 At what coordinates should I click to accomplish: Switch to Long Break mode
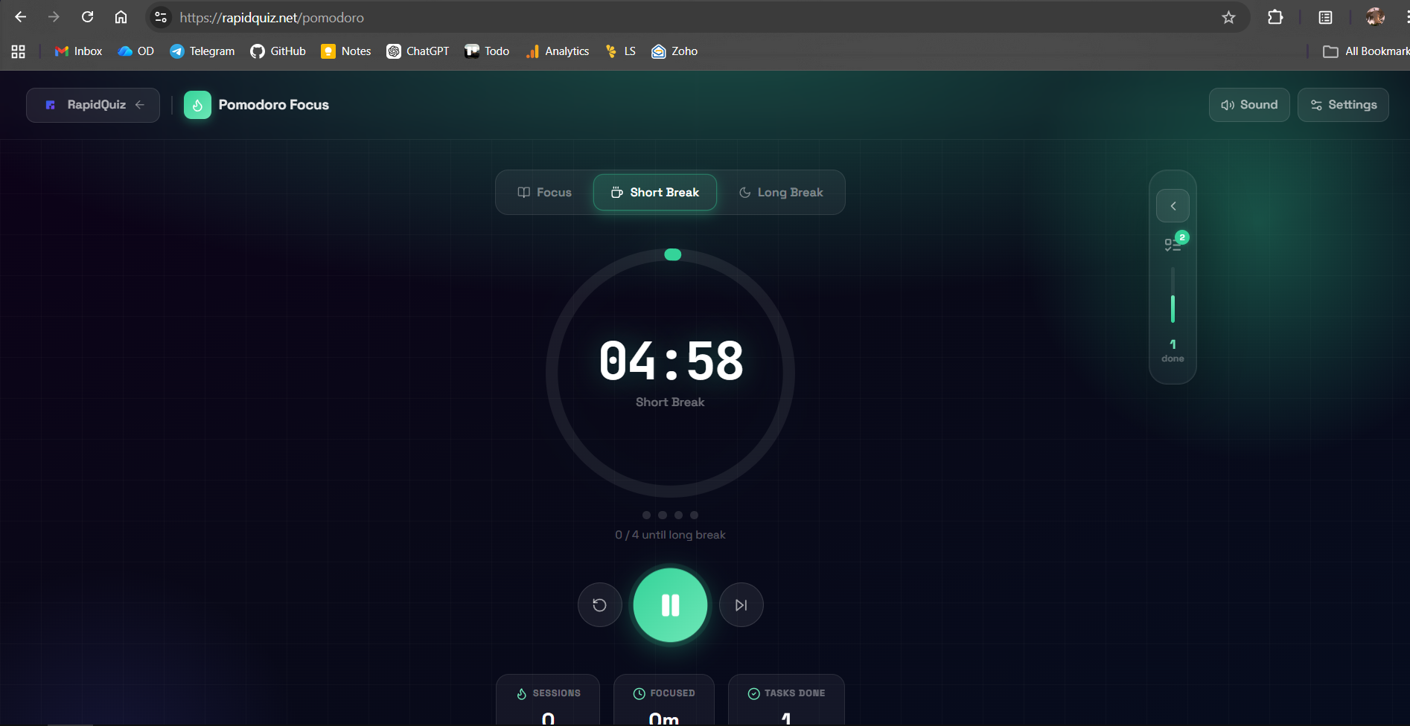[780, 193]
